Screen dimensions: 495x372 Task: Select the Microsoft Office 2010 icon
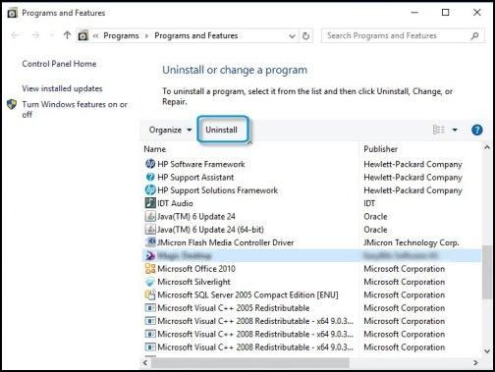(x=150, y=269)
